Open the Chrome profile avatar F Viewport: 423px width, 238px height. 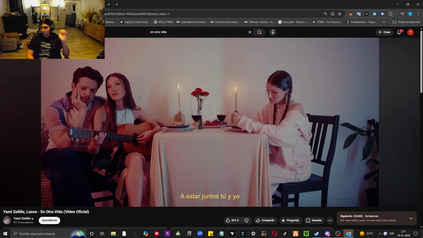click(410, 14)
